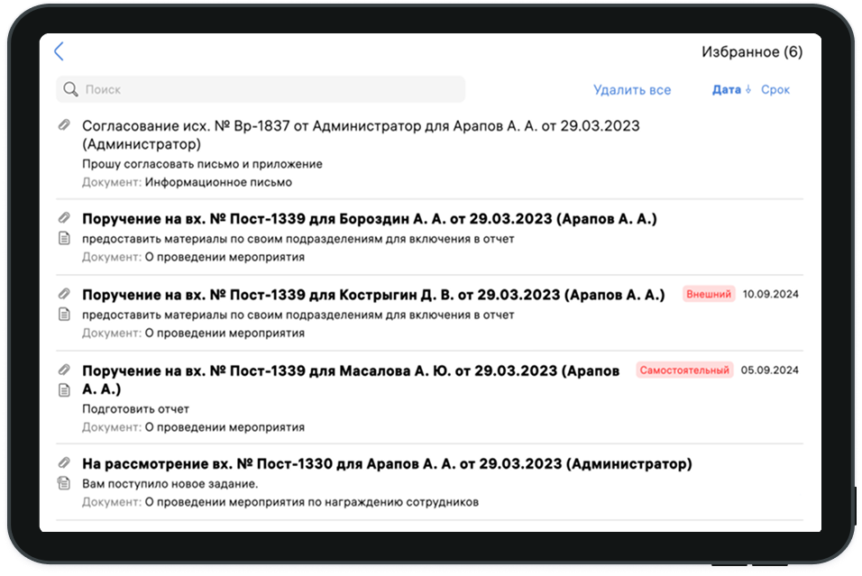Click document icon under Масалова А. Ю. task

(x=64, y=390)
